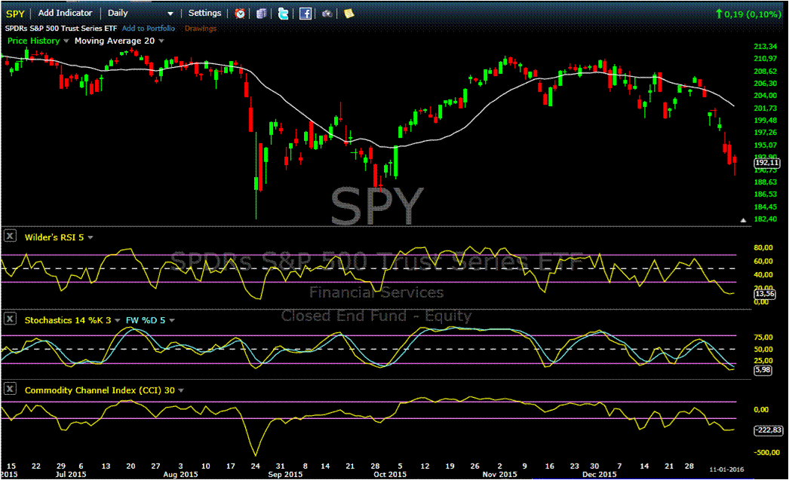This screenshot has height=480, width=789.
Task: Click the Add to Portfolio link
Action: [x=149, y=29]
